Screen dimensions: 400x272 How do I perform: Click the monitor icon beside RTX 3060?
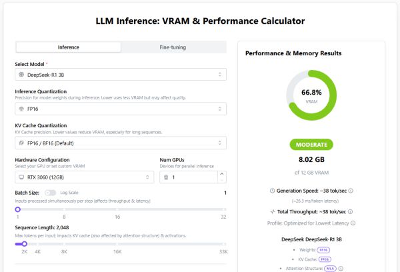[x=22, y=177]
